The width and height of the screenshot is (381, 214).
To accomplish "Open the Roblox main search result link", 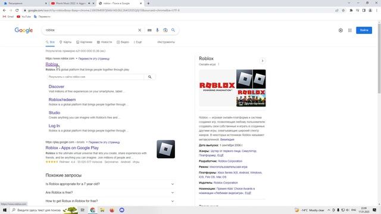I will coord(52,64).
